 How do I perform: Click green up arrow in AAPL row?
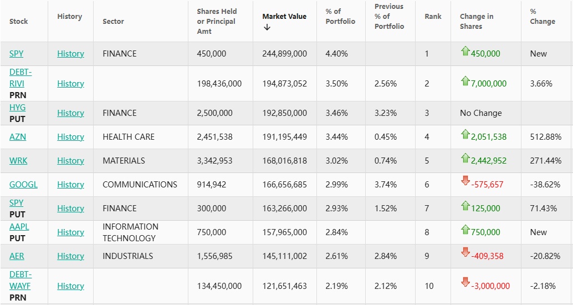click(x=465, y=230)
